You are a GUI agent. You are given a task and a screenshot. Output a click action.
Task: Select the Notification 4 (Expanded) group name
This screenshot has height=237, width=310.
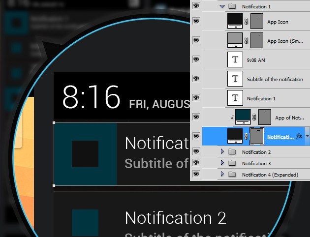pos(270,175)
